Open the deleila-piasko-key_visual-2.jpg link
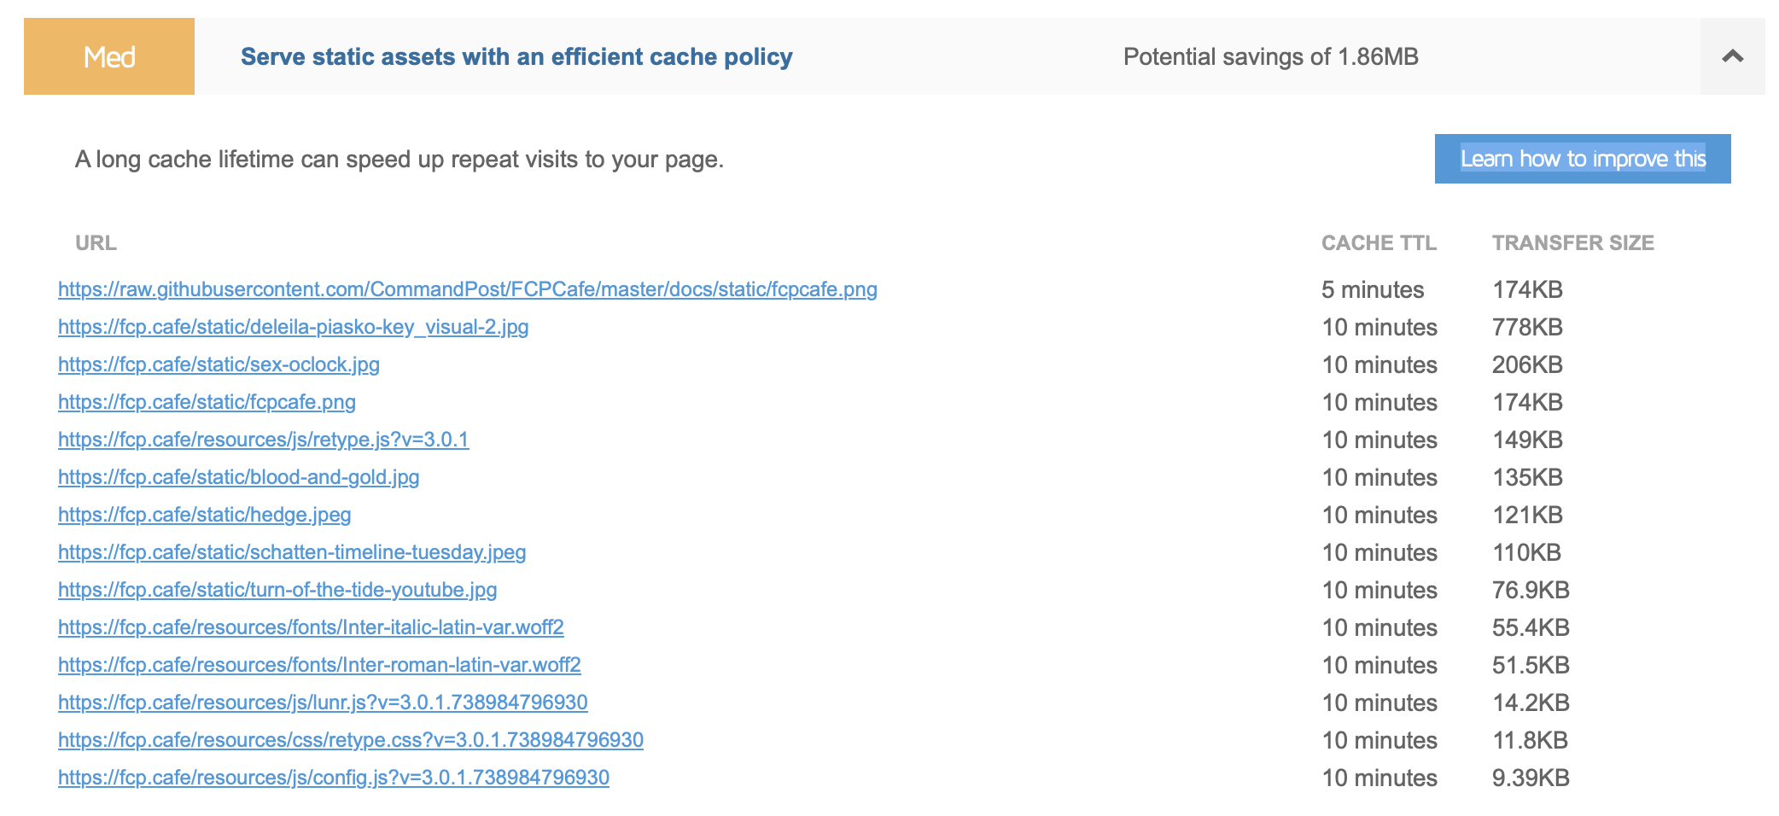 292,327
